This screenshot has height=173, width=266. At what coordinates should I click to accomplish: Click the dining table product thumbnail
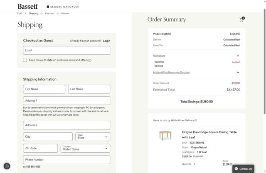click(x=165, y=135)
